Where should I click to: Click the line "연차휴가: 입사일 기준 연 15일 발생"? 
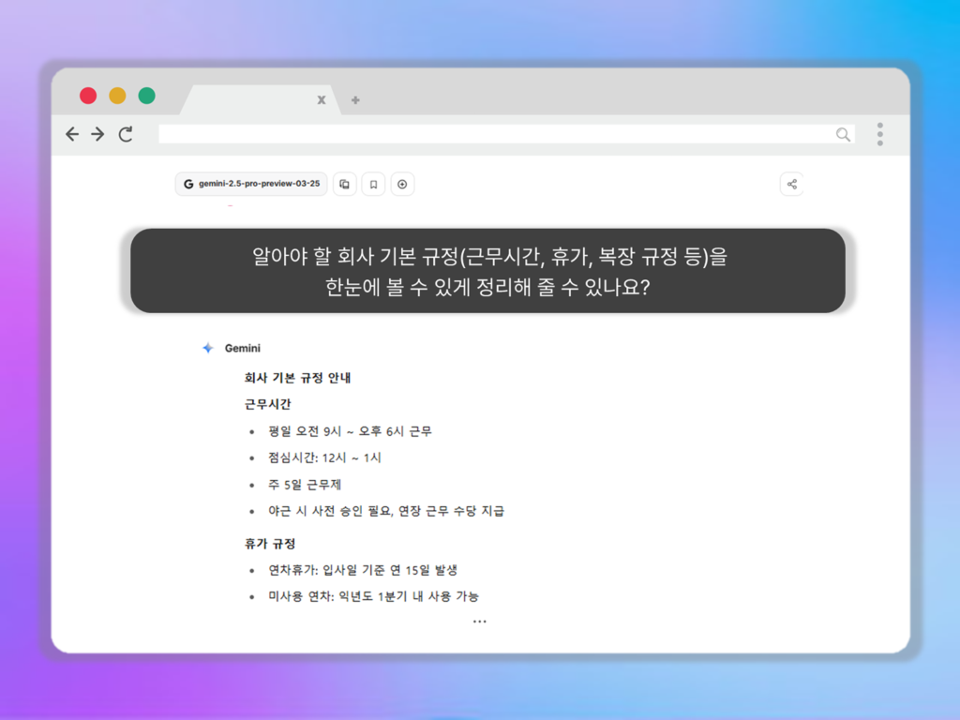363,570
